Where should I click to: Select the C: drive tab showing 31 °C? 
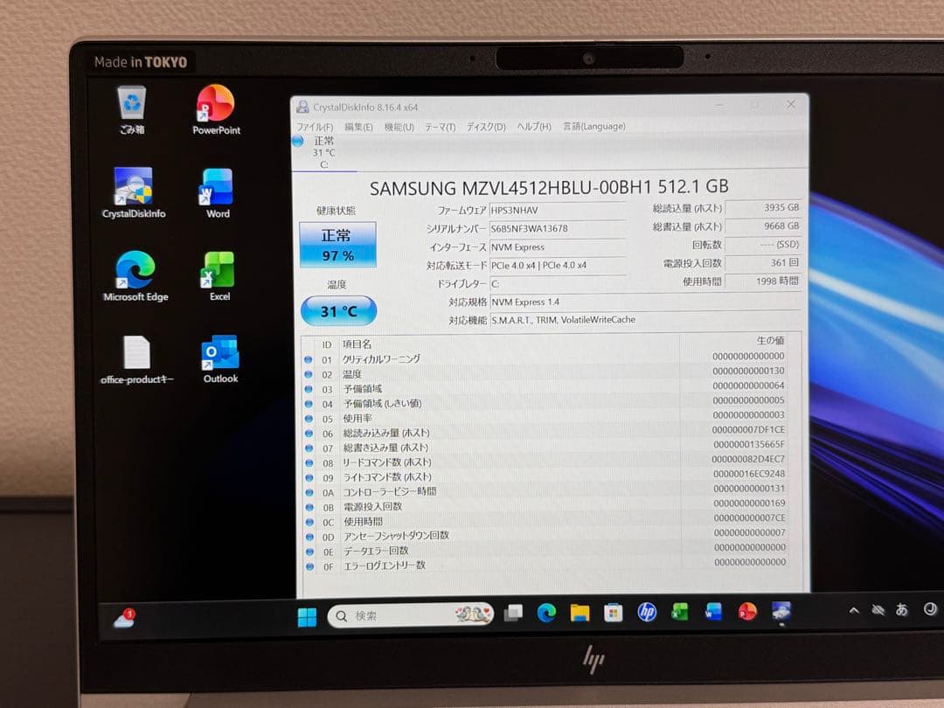[x=323, y=152]
